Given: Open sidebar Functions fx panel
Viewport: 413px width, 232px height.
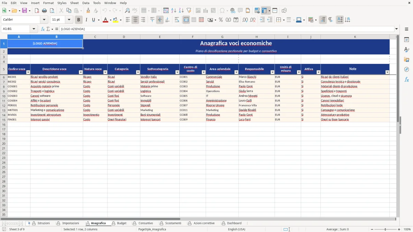Looking at the screenshot, I should (x=406, y=79).
